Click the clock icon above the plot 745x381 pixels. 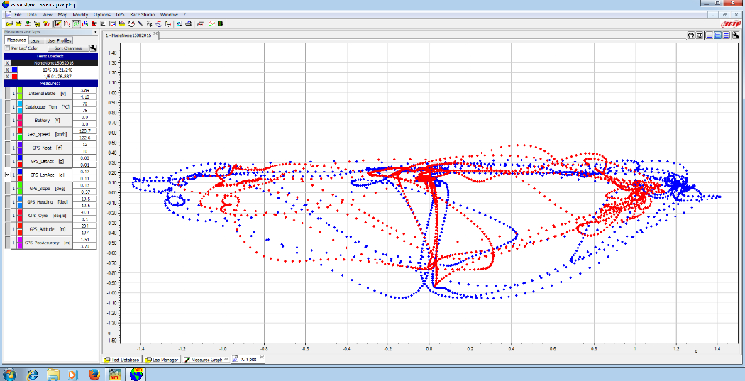(692, 35)
